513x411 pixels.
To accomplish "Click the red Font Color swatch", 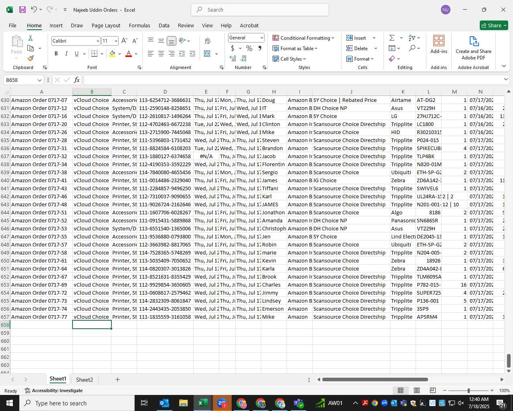I will point(129,54).
